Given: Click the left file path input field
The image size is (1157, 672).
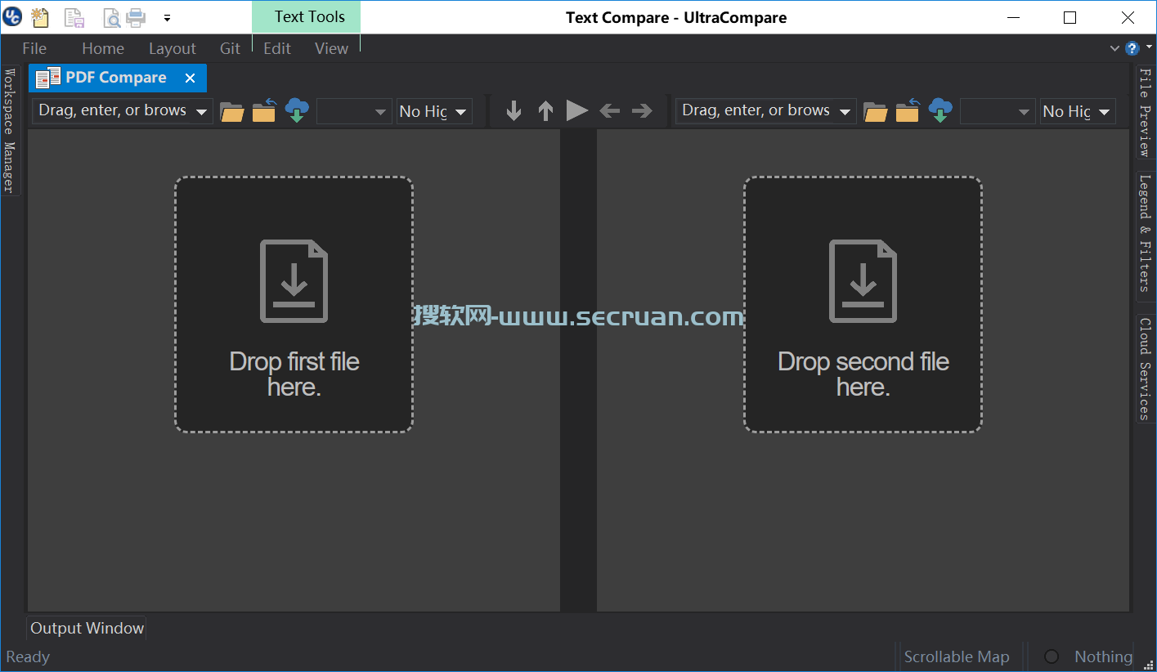Looking at the screenshot, I should (113, 110).
